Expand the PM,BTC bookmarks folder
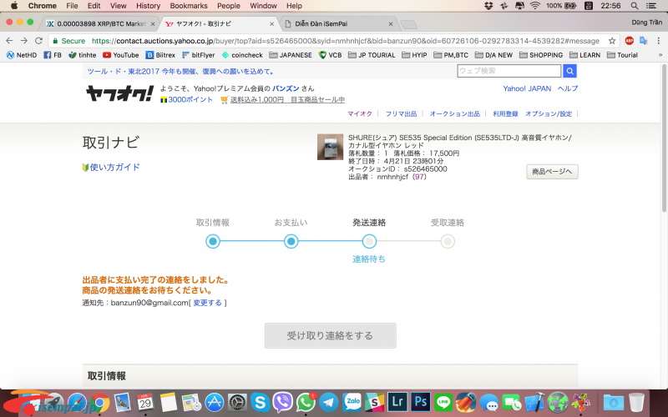The width and height of the screenshot is (668, 417). 451,55
